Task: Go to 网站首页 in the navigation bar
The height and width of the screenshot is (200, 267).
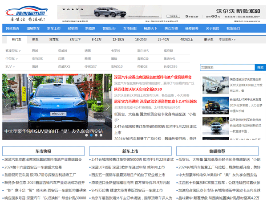Action: pyautogui.click(x=12, y=29)
